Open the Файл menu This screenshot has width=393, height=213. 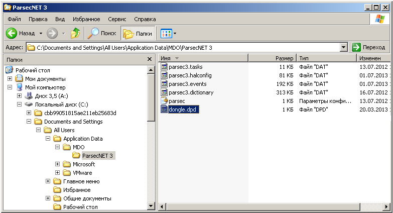14,19
